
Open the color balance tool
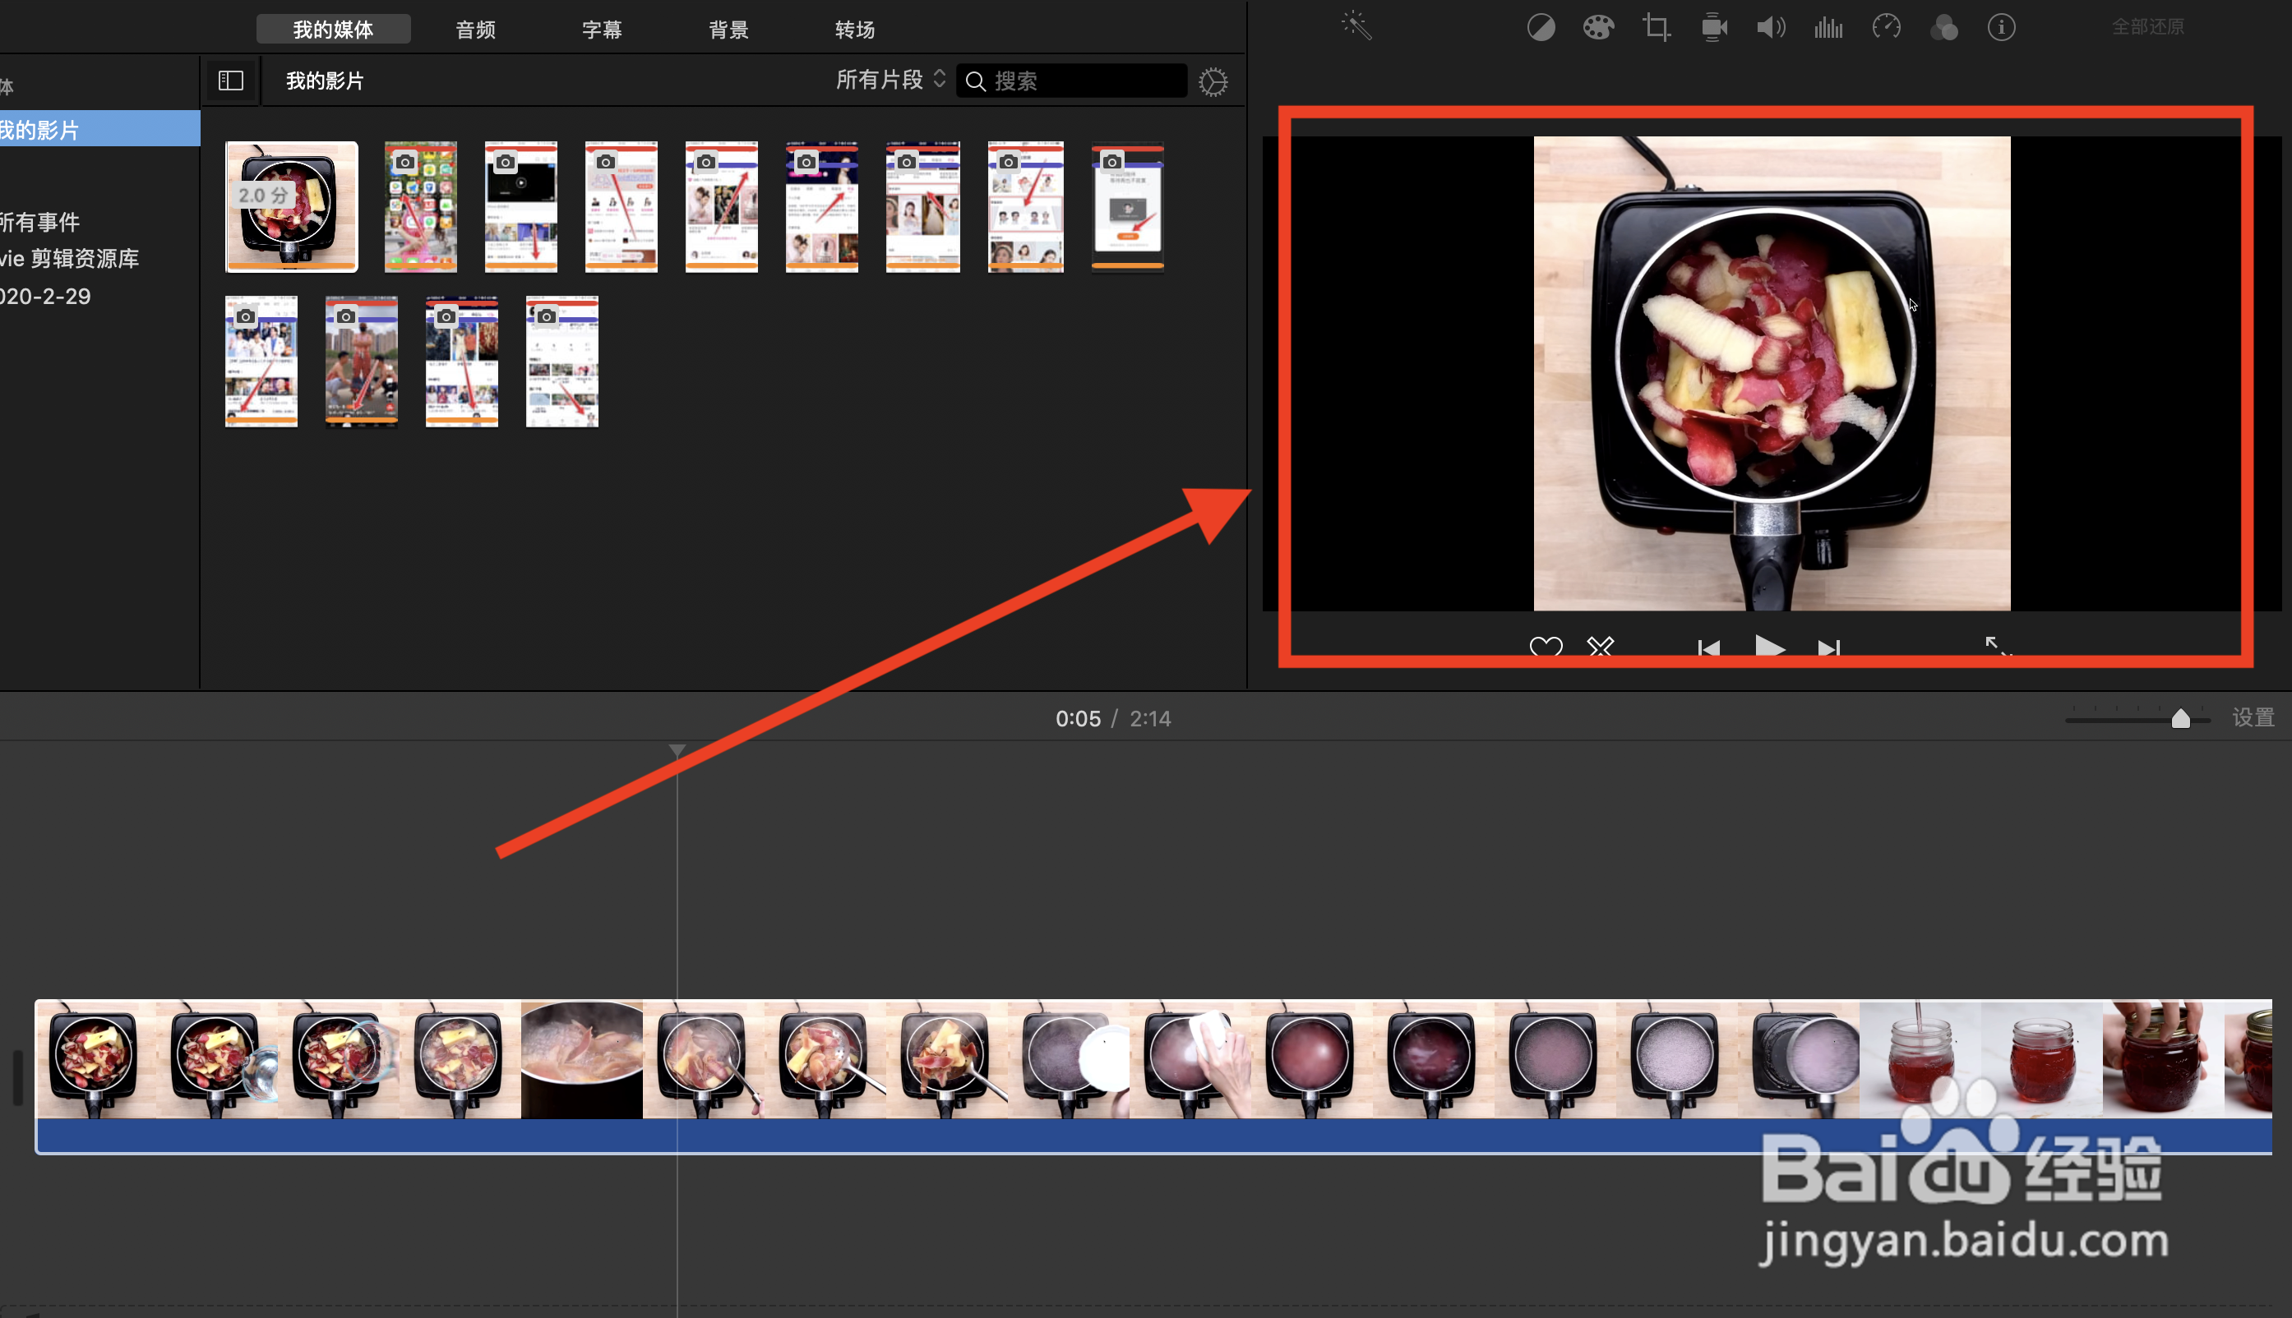click(1541, 28)
